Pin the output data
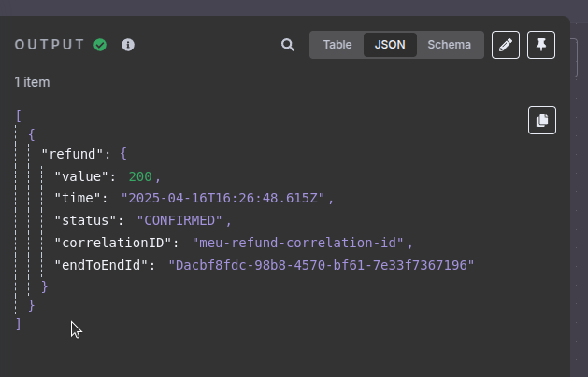The height and width of the screenshot is (377, 588). tap(541, 45)
